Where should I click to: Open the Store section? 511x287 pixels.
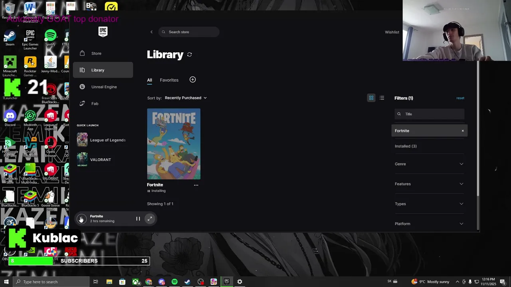point(103,53)
